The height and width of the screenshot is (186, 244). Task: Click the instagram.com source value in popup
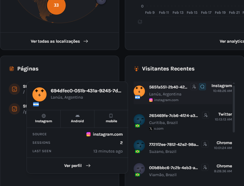click(108, 134)
